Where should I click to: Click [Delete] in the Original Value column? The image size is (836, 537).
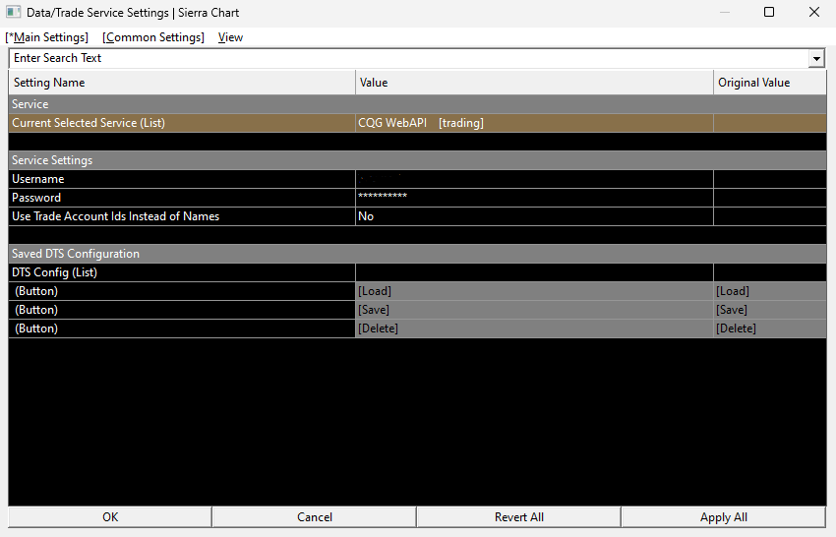tap(770, 328)
